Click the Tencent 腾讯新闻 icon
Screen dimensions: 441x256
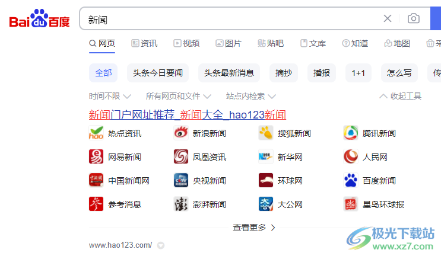[x=351, y=133]
